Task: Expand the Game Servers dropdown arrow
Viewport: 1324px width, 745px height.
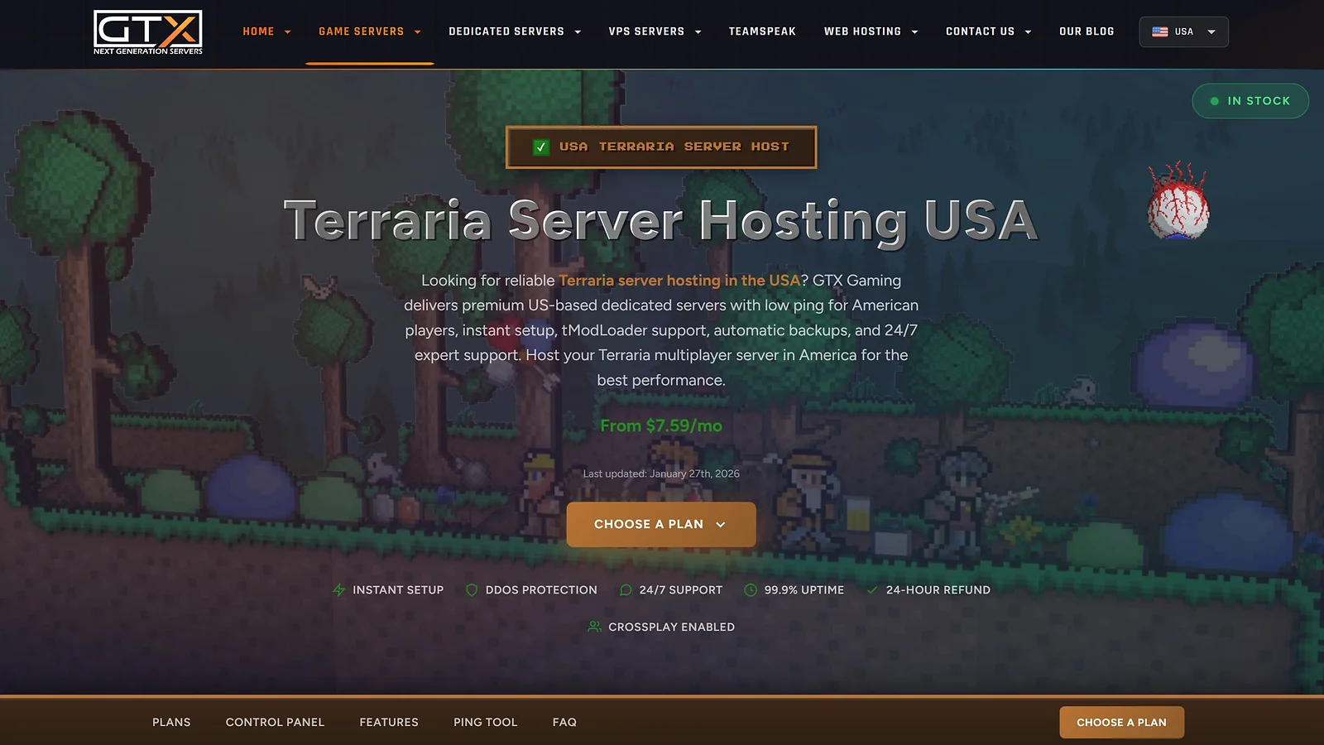Action: [418, 32]
